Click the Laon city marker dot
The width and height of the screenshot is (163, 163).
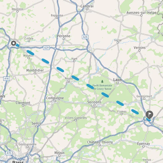tap(117, 83)
